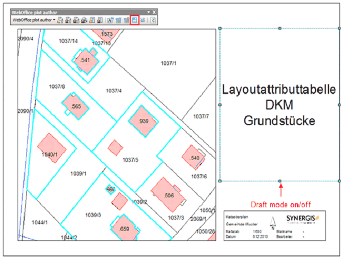
Task: Click the SYNERGIS logo in the title block
Action: 302,218
